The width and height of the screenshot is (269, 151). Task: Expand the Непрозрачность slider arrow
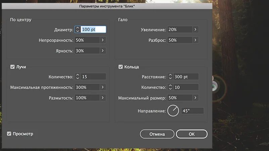tap(102, 40)
